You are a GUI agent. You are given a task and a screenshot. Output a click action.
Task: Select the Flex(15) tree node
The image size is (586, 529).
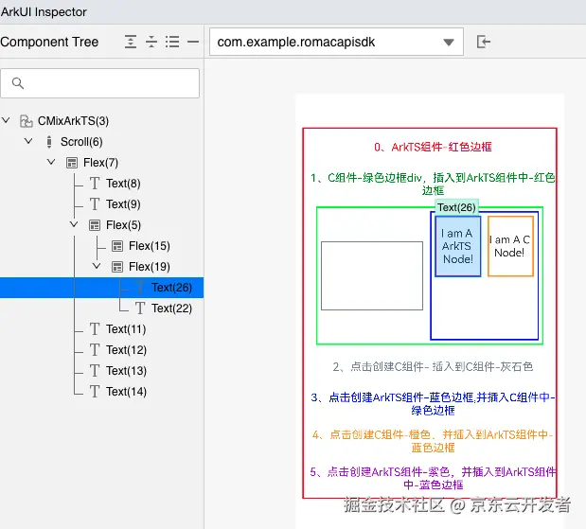point(150,246)
